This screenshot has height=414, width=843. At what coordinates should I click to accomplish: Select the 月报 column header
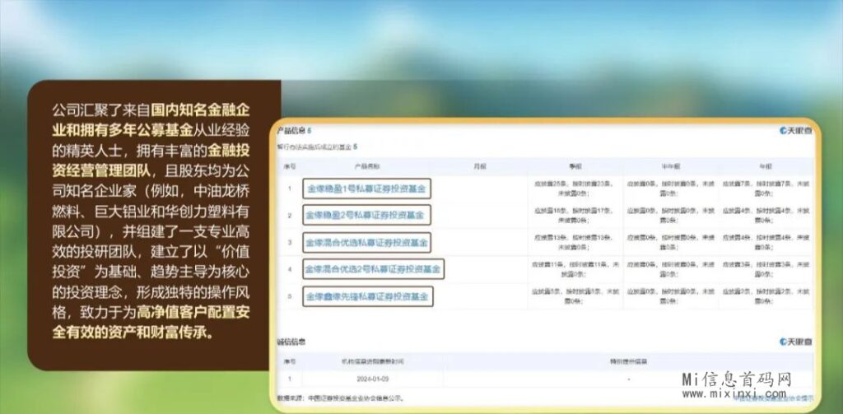pyautogui.click(x=479, y=165)
